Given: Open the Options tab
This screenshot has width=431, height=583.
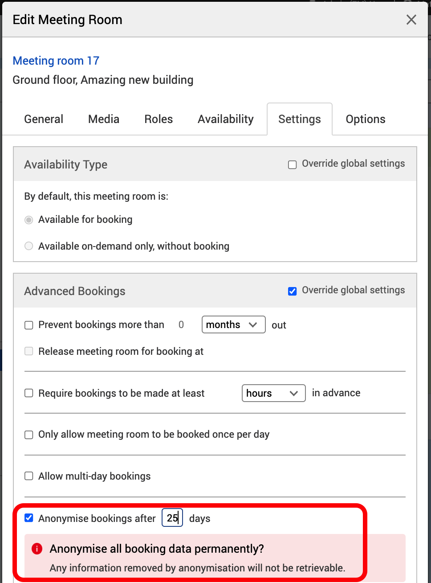Looking at the screenshot, I should coord(366,119).
